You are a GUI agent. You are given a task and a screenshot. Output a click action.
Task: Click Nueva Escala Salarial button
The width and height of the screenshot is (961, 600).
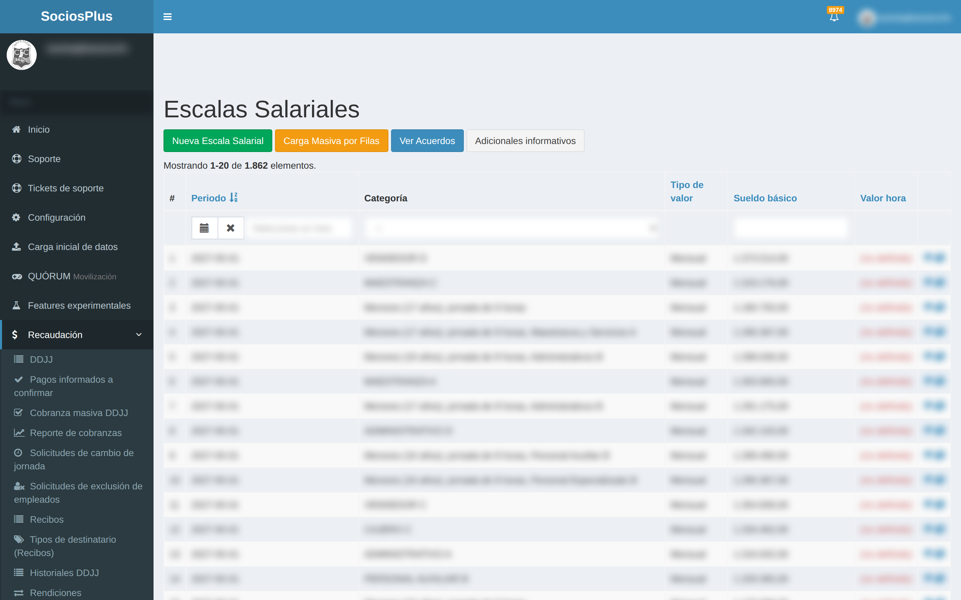tap(218, 140)
